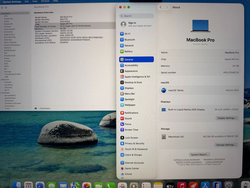Click the Display Settings… button
The width and height of the screenshot is (250, 188).
click(227, 118)
